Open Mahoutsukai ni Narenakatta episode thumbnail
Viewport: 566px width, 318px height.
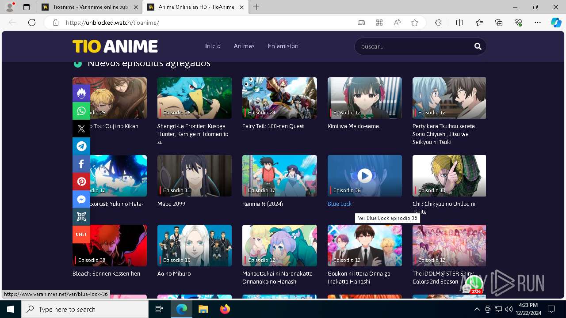point(279,246)
